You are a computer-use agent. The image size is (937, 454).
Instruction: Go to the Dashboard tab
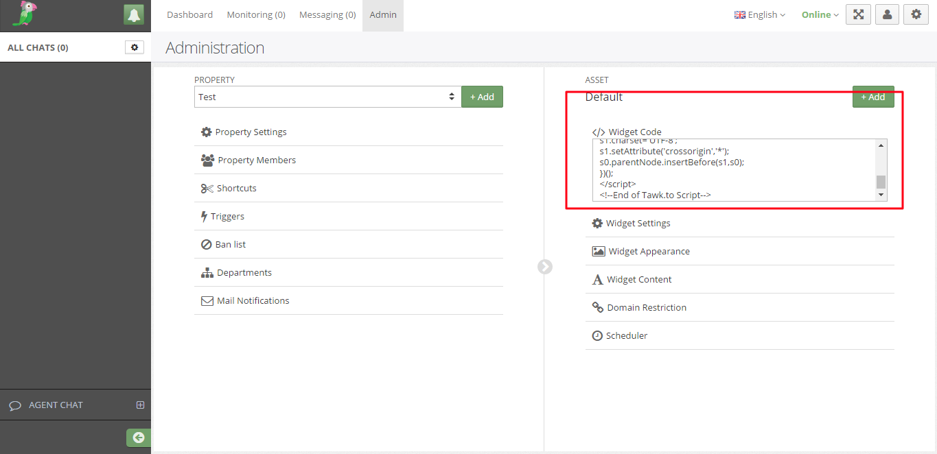pos(189,14)
